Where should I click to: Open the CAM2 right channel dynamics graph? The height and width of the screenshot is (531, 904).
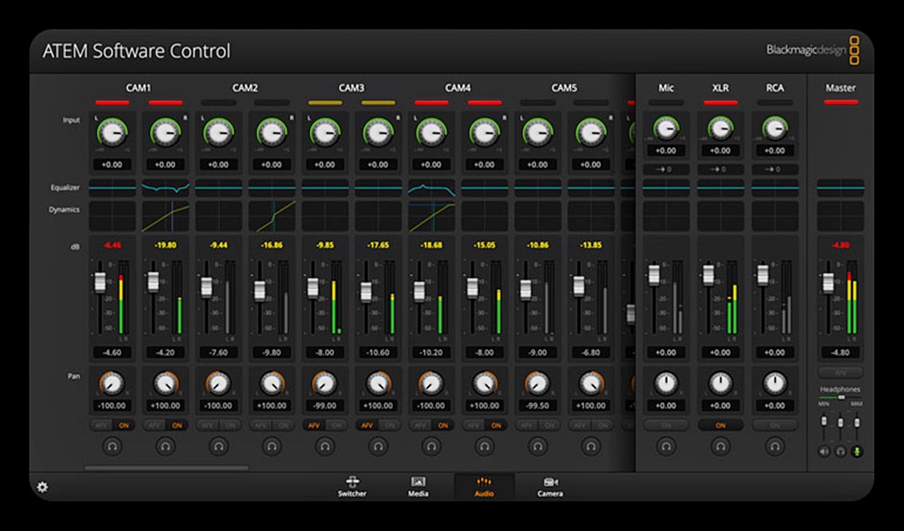pos(272,216)
